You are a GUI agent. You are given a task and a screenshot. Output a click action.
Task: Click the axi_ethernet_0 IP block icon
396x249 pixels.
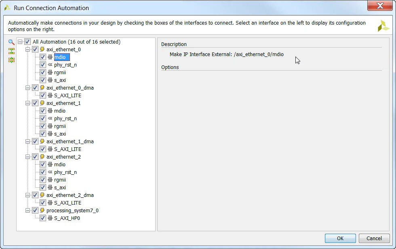tap(42, 49)
